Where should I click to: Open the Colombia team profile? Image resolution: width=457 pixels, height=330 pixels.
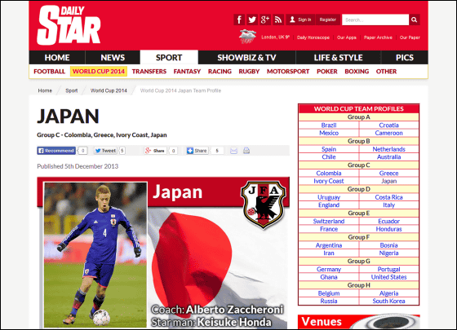[329, 173]
